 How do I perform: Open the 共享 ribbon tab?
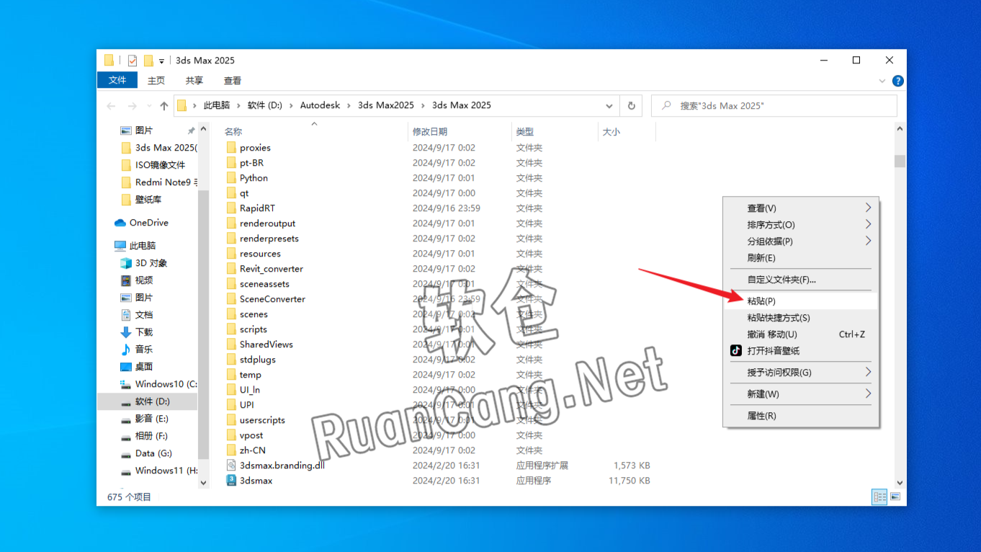tap(194, 81)
